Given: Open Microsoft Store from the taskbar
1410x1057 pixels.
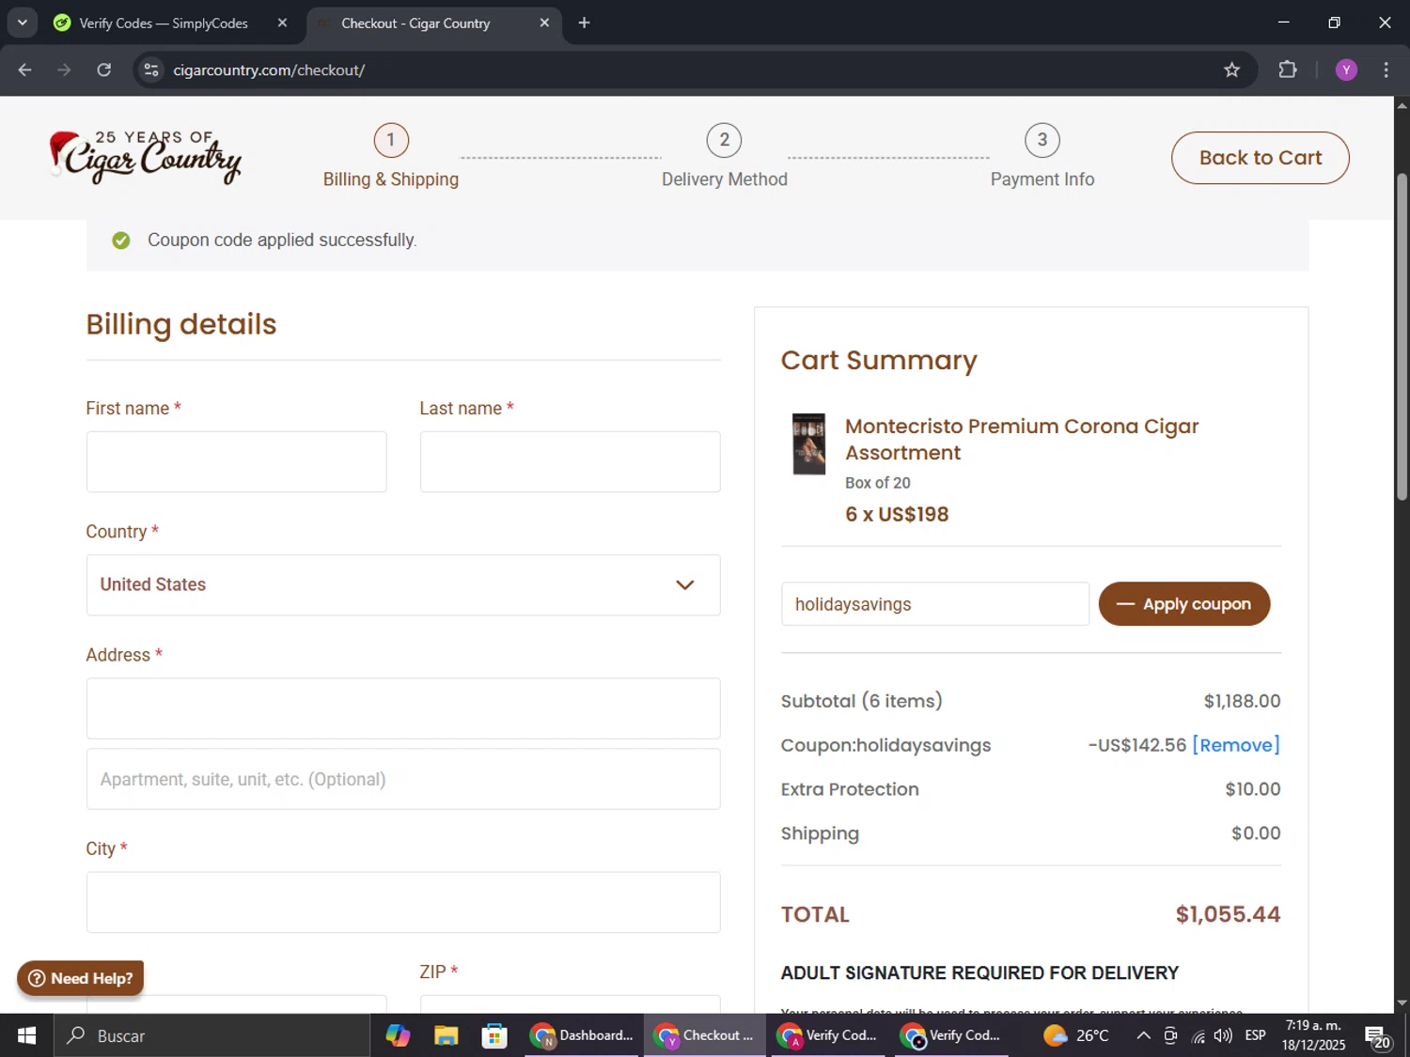Looking at the screenshot, I should pos(493,1035).
